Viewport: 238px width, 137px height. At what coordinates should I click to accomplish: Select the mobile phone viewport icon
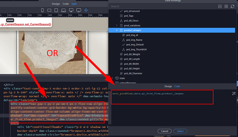click(x=42, y=10)
